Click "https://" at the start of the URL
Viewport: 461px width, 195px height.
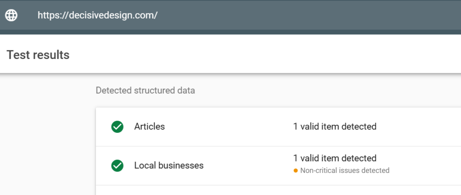50,15
